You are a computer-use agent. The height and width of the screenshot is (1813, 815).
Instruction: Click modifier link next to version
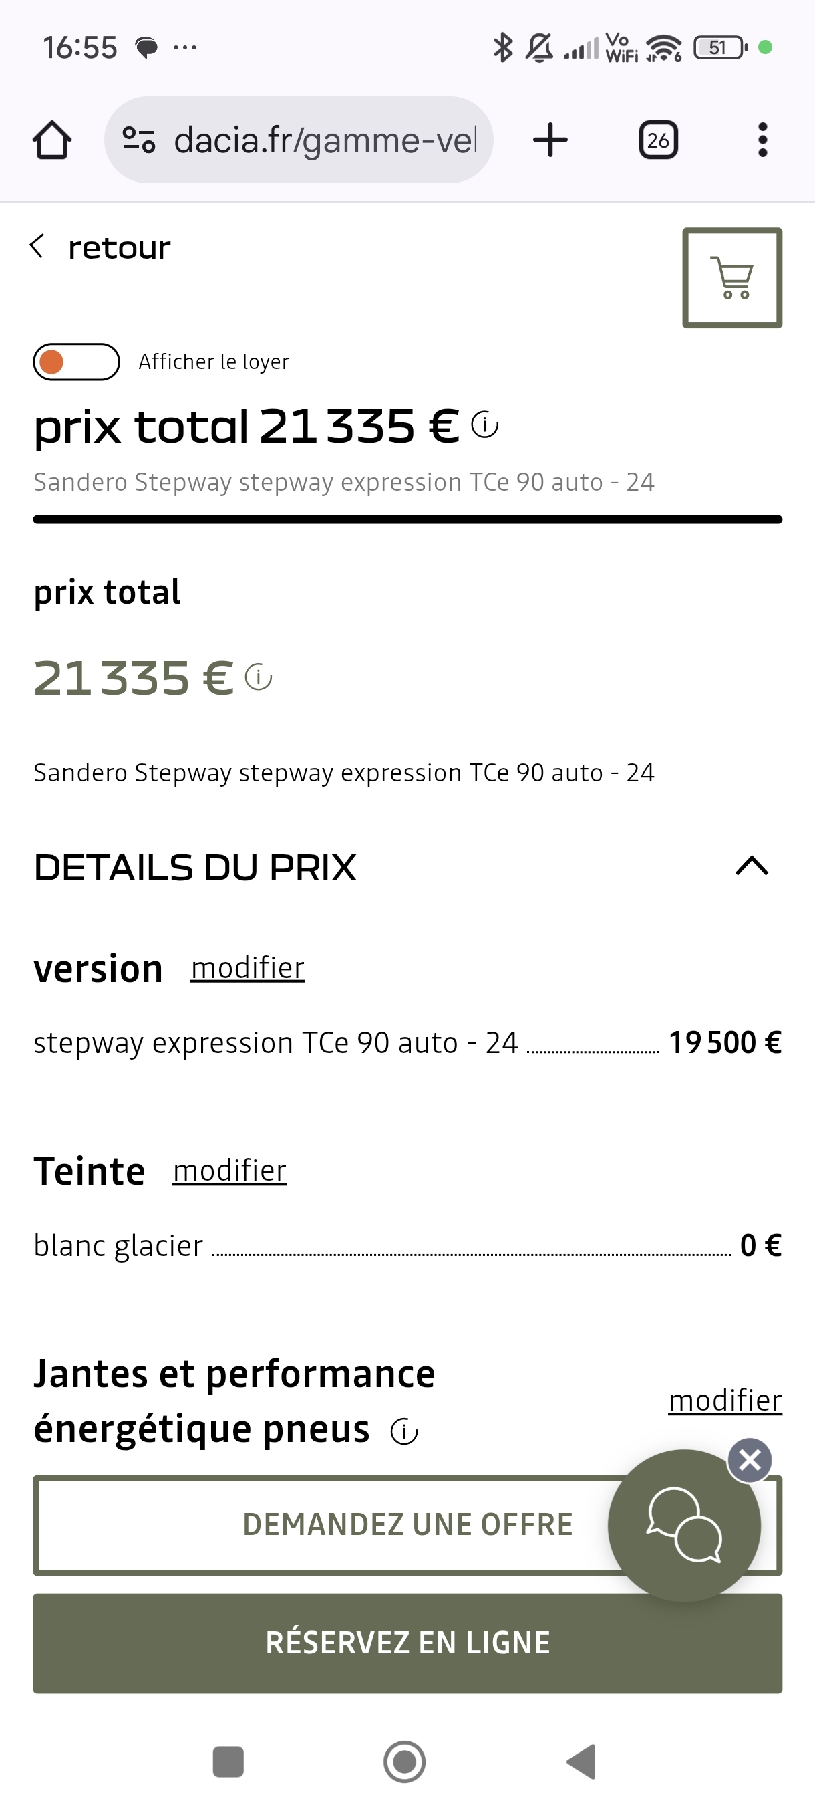point(248,968)
